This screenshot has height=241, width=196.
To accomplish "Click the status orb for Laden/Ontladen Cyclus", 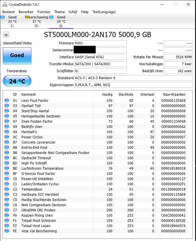I will 7,184.
